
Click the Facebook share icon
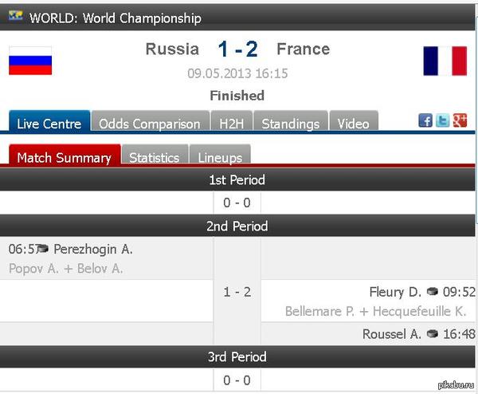[x=425, y=120]
